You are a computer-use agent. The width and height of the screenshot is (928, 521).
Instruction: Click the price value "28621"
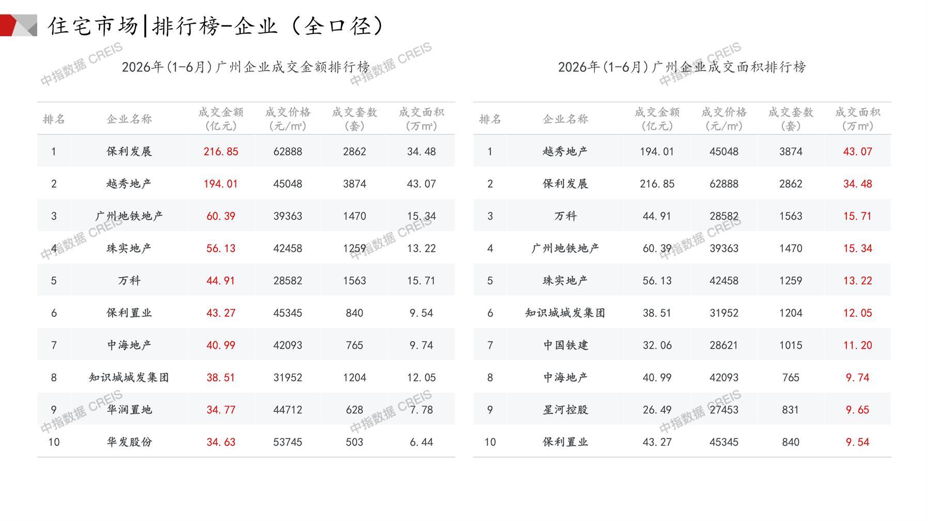pyautogui.click(x=723, y=345)
